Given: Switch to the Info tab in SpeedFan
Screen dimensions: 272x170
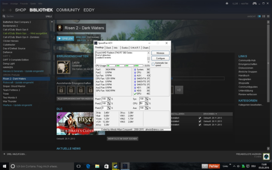Looking at the screenshot, I should [x=116, y=48].
